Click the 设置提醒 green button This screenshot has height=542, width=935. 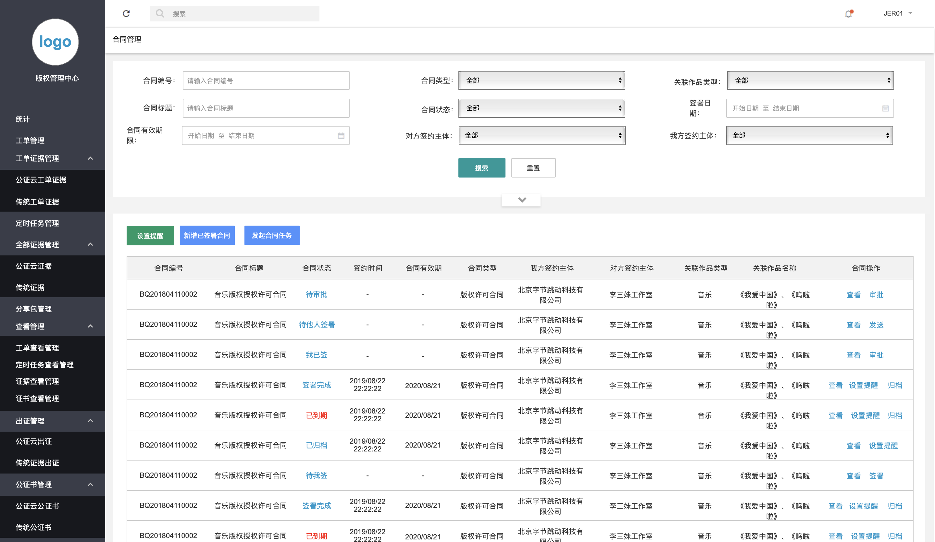150,236
